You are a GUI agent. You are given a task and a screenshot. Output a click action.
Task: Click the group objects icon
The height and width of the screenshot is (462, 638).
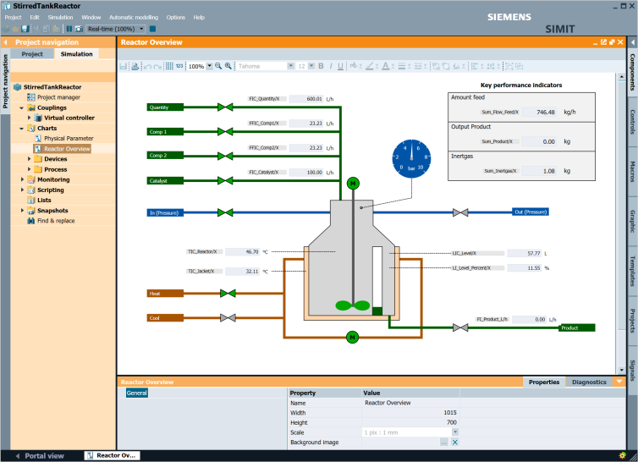[x=509, y=66]
